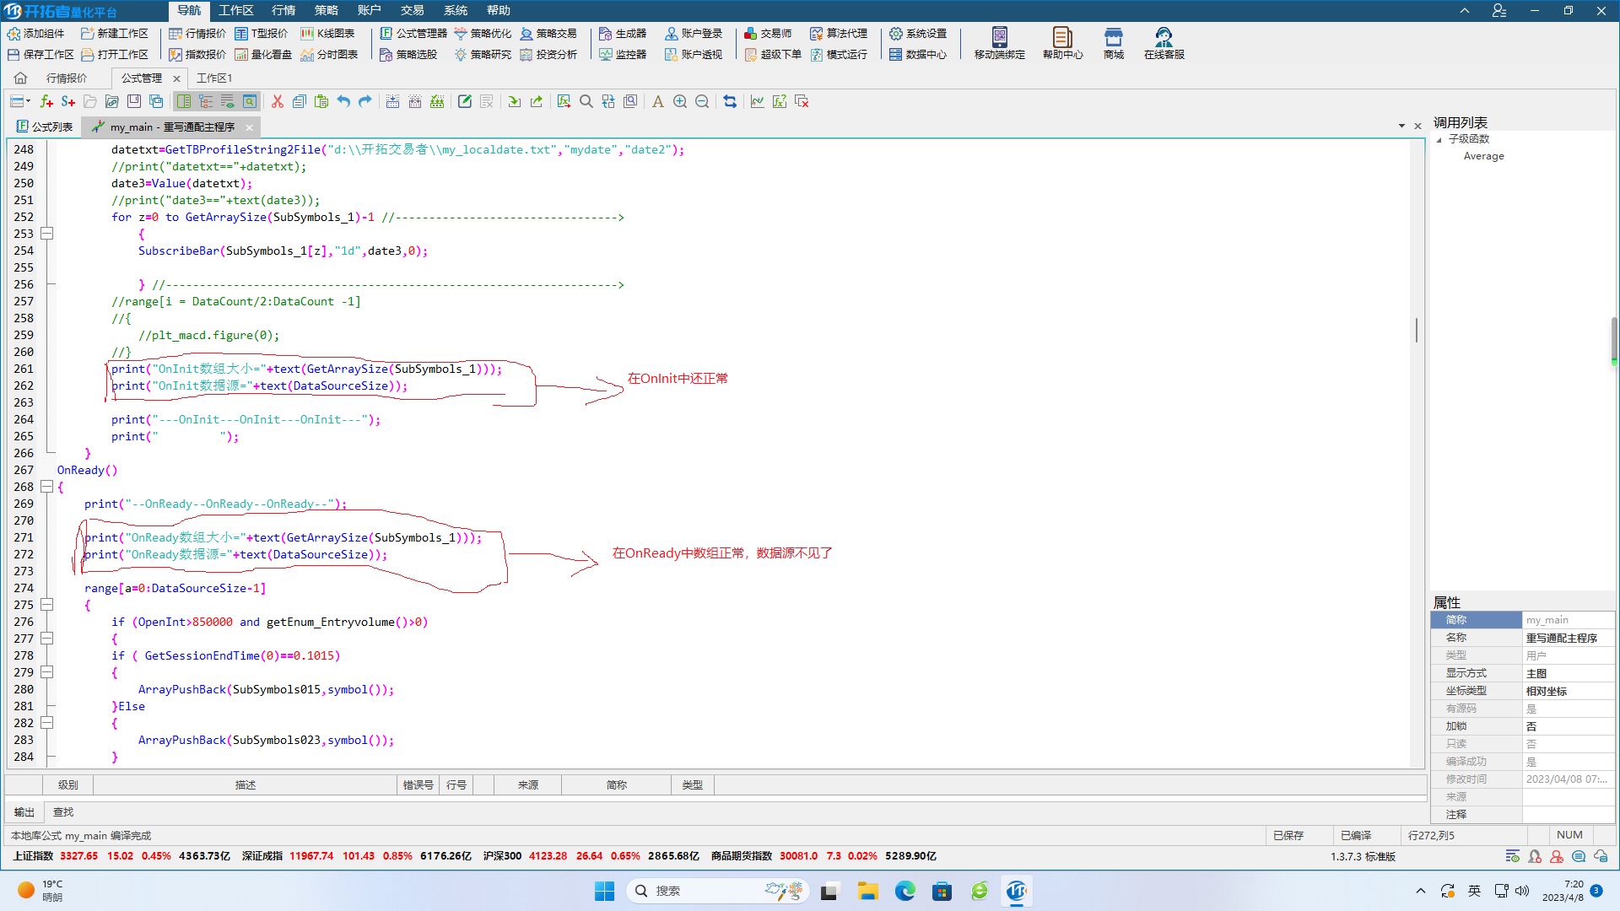Screen dimensions: 1620x911
Task: Open Microsoft Edge from the taskbar
Action: click(904, 891)
